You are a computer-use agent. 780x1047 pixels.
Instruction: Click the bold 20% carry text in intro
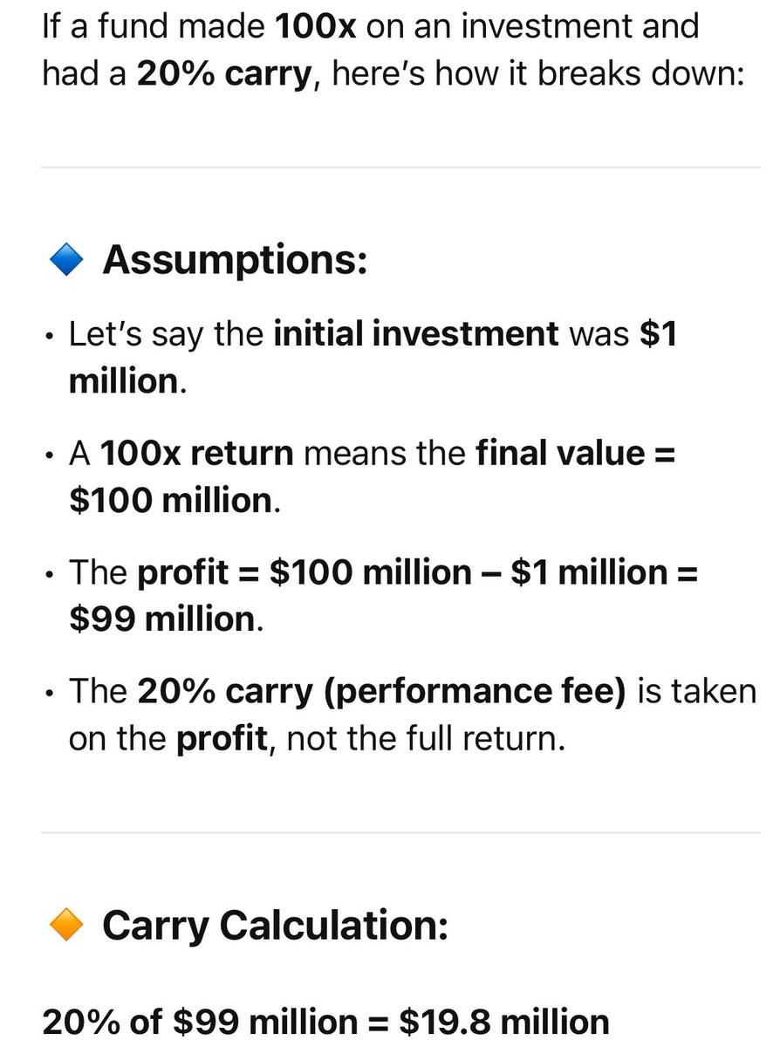point(224,74)
